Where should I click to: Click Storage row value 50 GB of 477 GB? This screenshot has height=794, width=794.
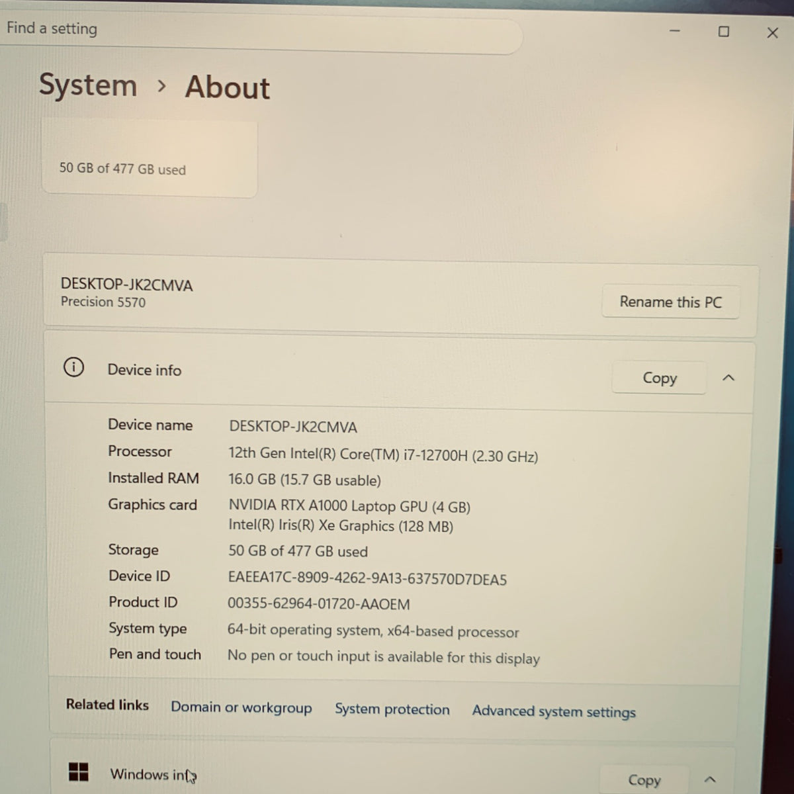tap(298, 551)
